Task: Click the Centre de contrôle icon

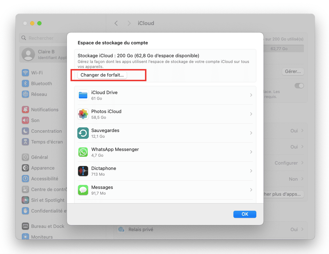Action: pos(25,189)
